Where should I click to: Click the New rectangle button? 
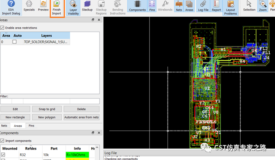click(15, 117)
